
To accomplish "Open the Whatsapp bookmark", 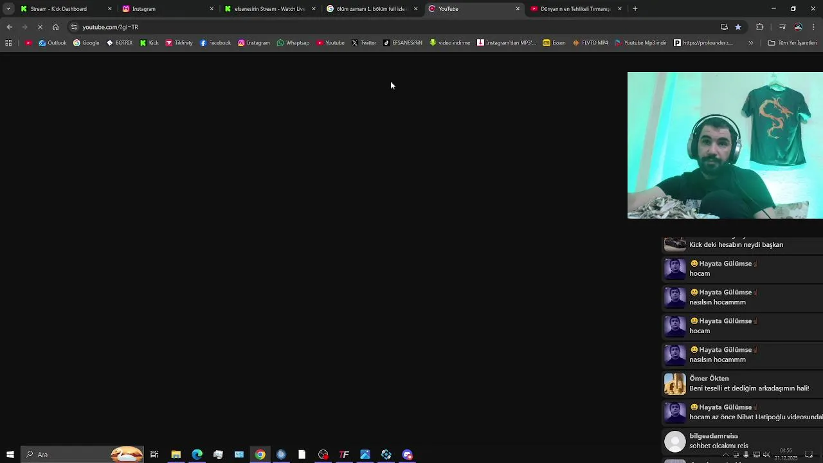I will coord(293,43).
